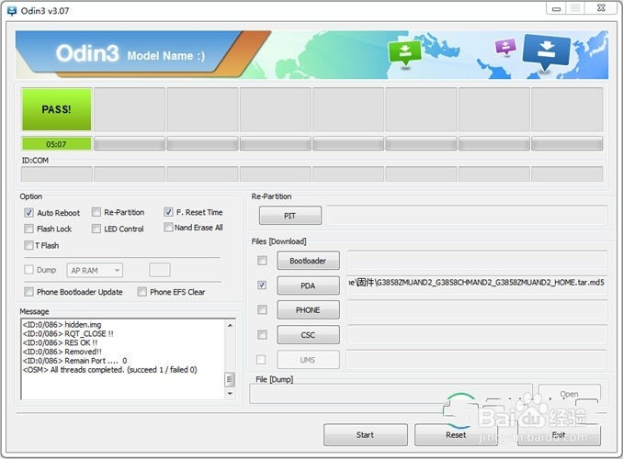This screenshot has width=623, height=459.
Task: Toggle the Dump checkbox
Action: pyautogui.click(x=28, y=270)
